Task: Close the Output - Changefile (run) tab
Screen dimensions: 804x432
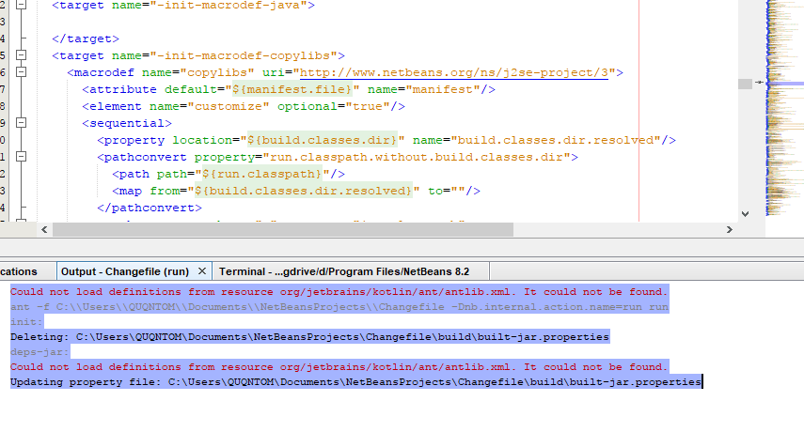Action: [x=202, y=270]
